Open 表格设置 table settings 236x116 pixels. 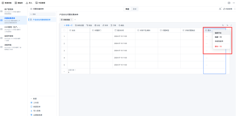[79, 25]
